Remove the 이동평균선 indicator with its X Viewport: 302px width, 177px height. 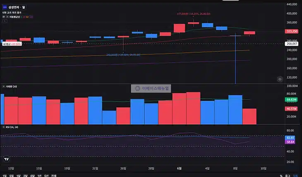click(x=7, y=17)
